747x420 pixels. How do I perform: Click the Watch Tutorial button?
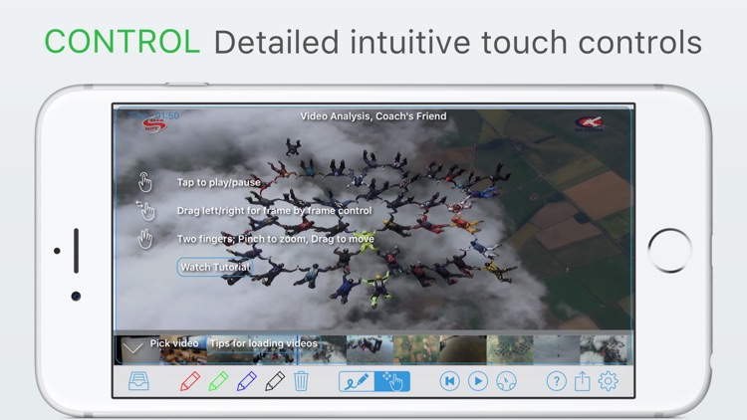point(215,267)
